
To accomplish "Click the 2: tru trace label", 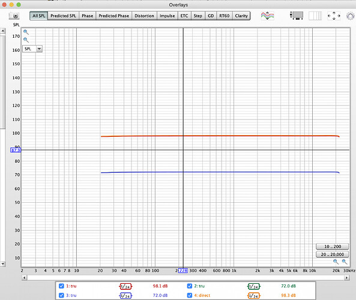I will click(199, 286).
